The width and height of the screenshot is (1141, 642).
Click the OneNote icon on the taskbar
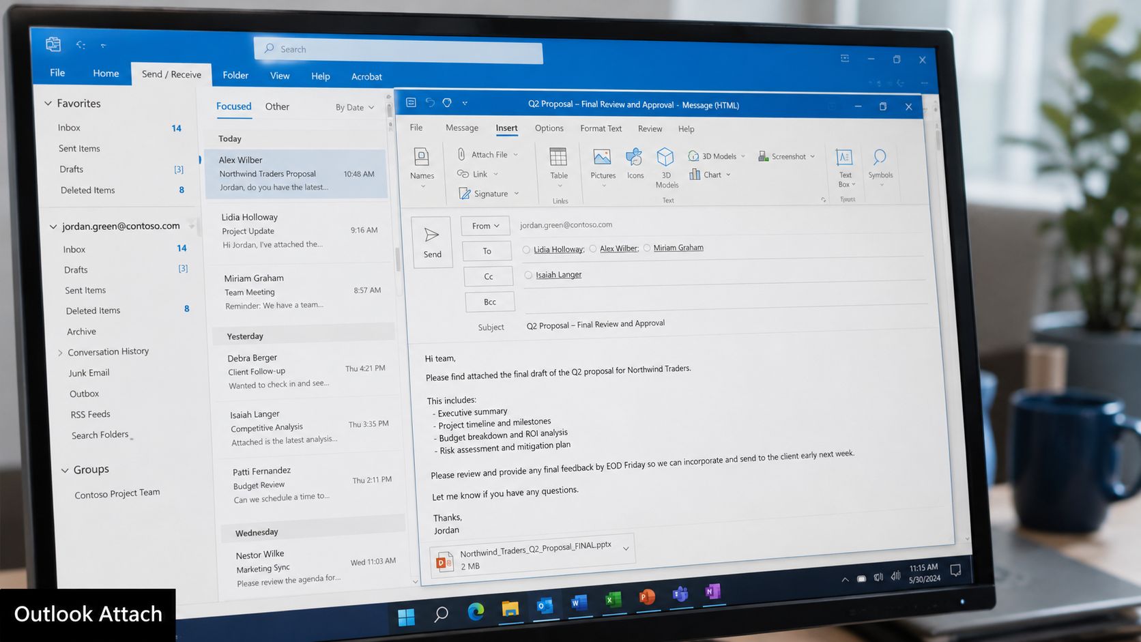[x=712, y=591]
